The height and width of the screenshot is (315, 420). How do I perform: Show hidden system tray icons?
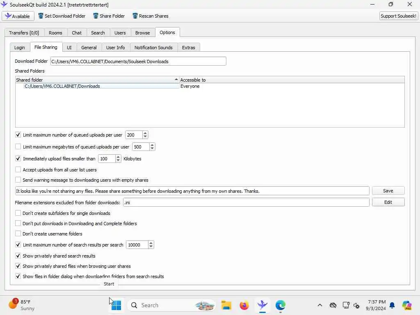click(x=320, y=305)
